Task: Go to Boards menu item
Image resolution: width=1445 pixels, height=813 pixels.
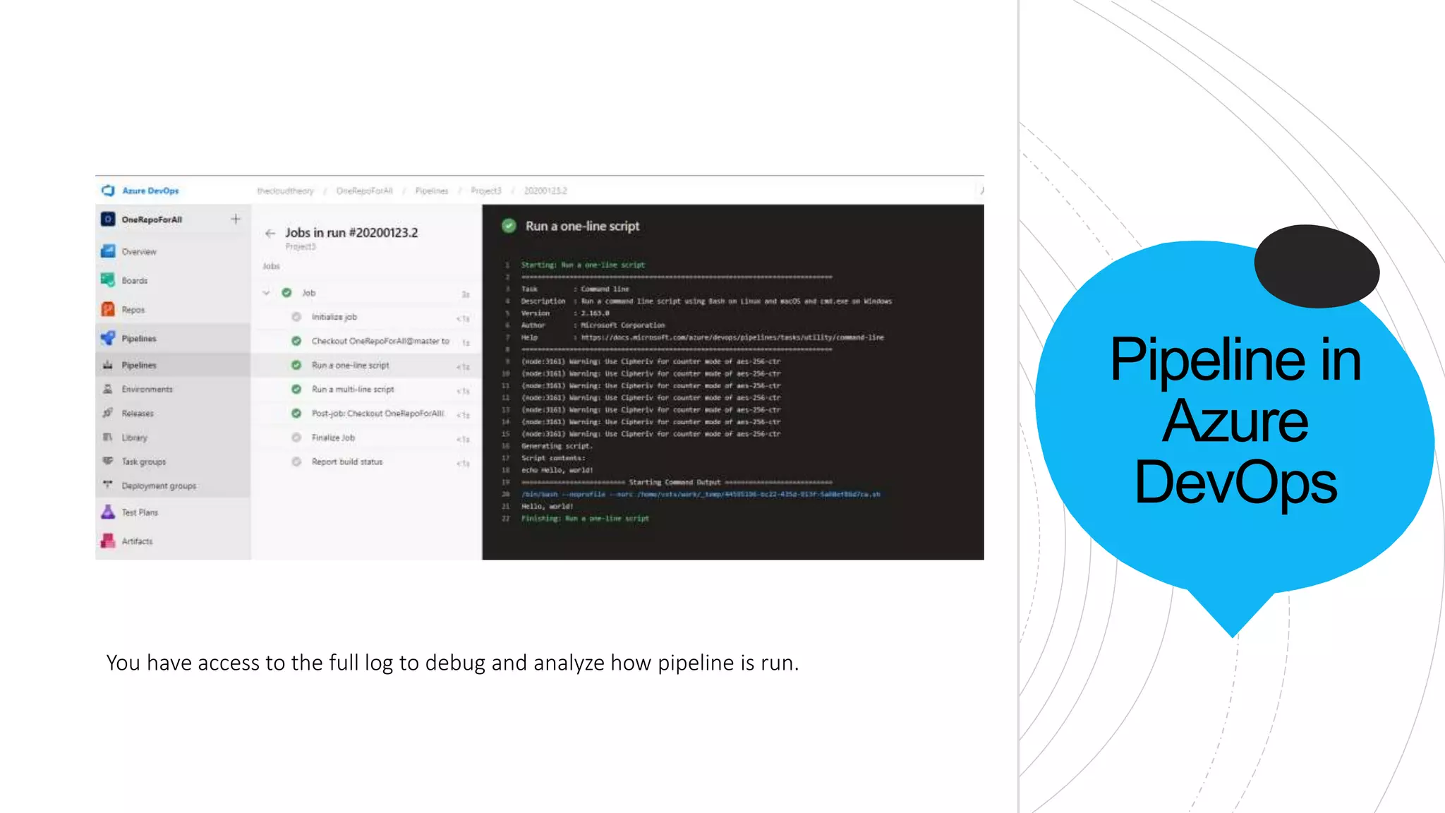Action: click(135, 281)
